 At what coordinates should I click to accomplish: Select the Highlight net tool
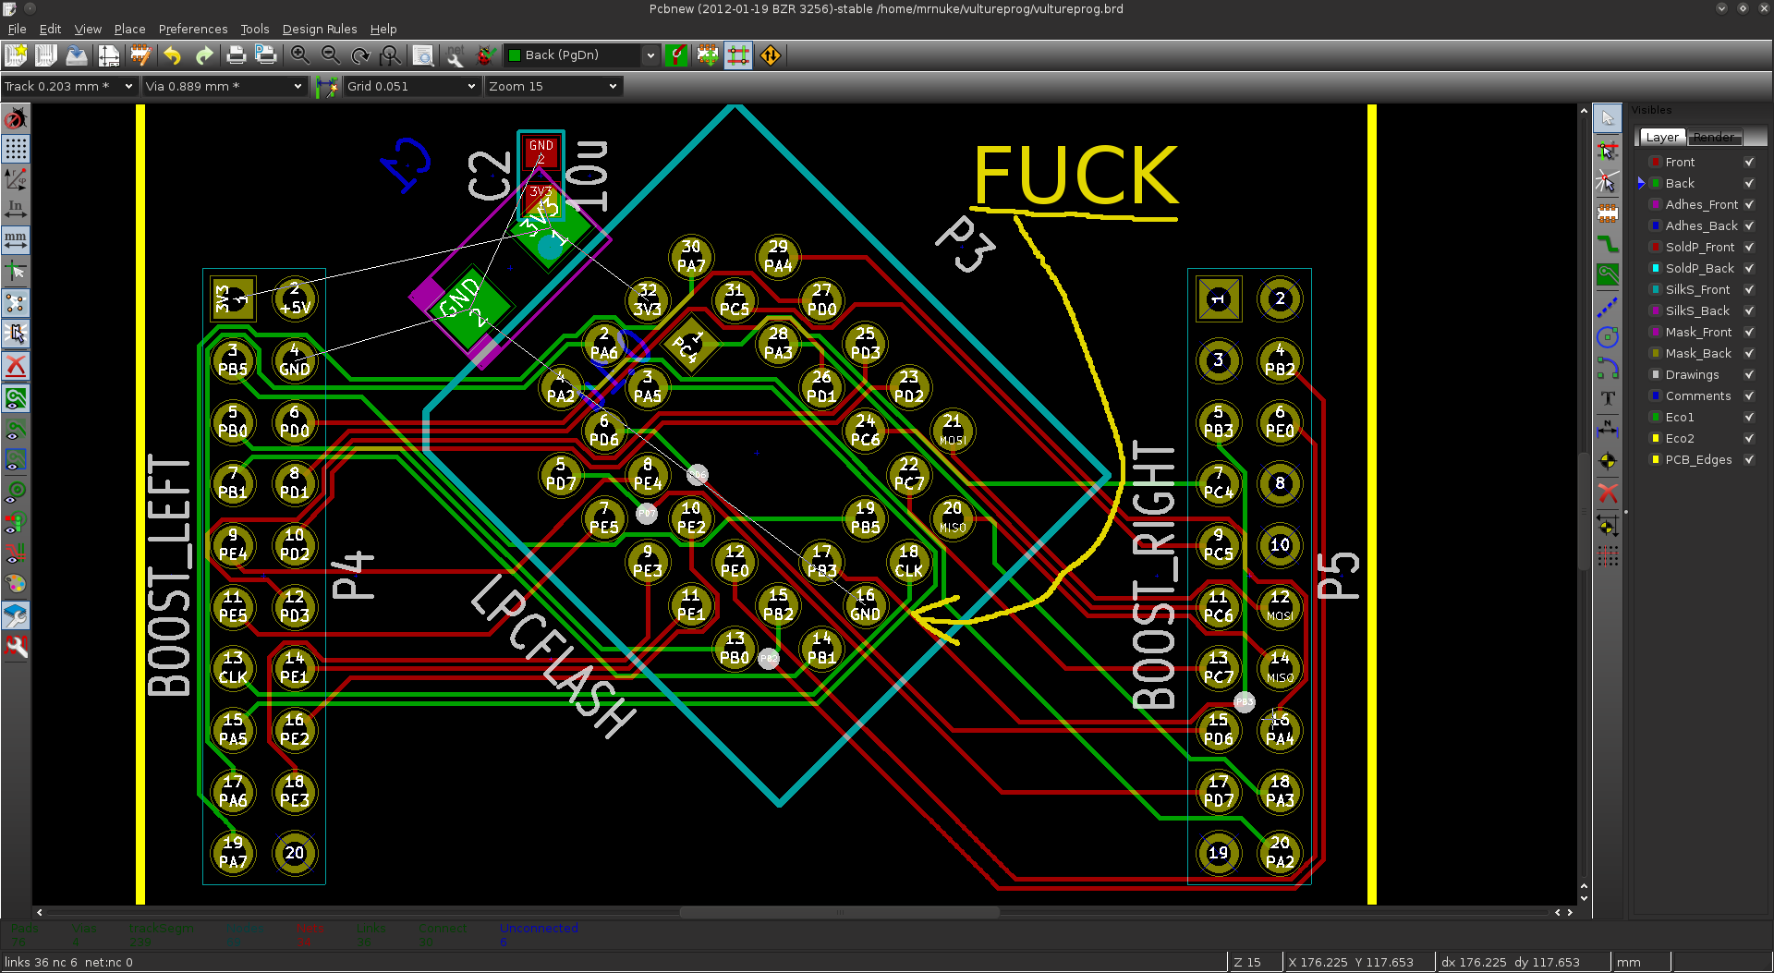click(1608, 152)
